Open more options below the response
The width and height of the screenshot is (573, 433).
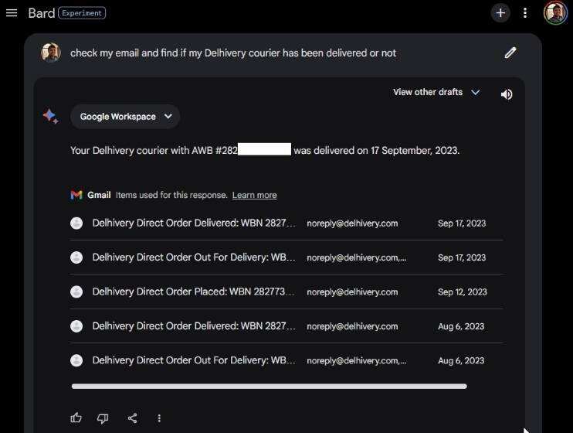coord(159,418)
